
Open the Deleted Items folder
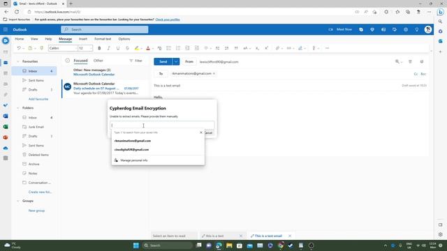click(x=38, y=155)
